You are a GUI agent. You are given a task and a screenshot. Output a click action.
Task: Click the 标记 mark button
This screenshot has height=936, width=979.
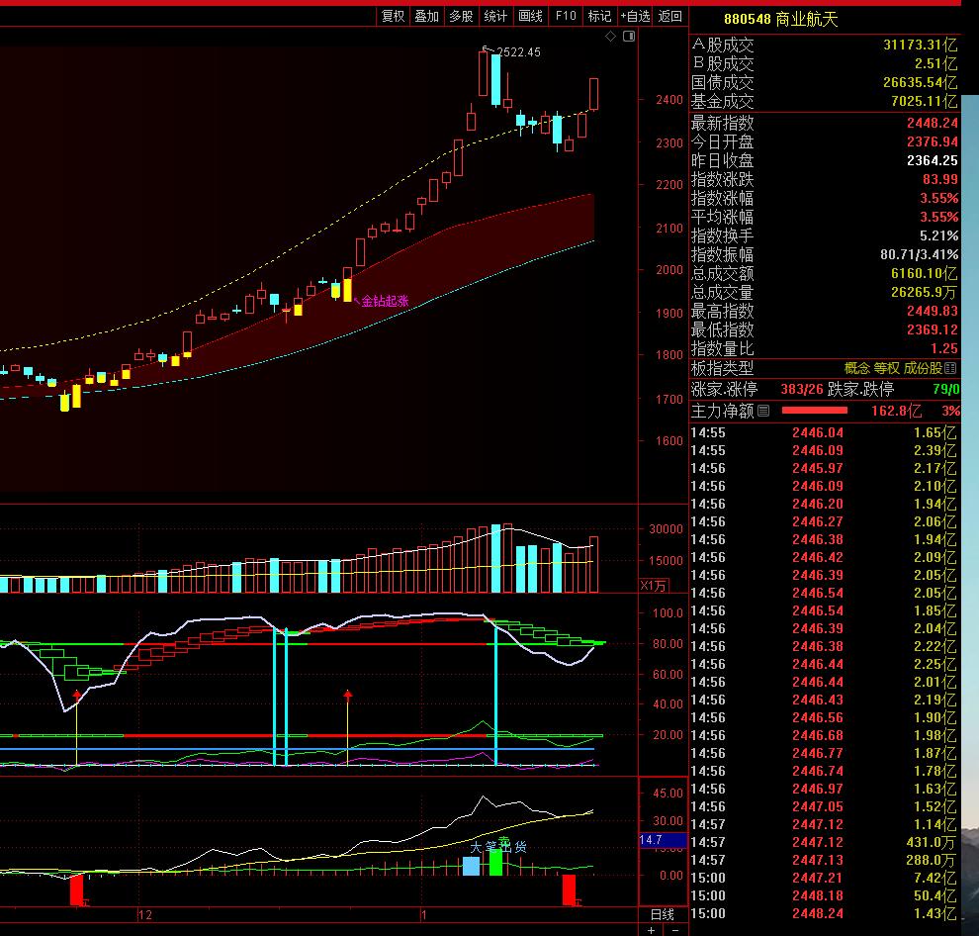click(x=599, y=16)
